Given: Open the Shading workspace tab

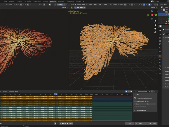Looking at the screenshot, I should [45, 2].
